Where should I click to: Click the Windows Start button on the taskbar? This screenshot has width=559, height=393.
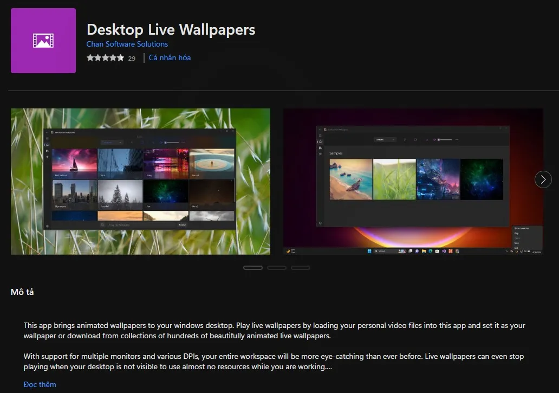coord(369,252)
